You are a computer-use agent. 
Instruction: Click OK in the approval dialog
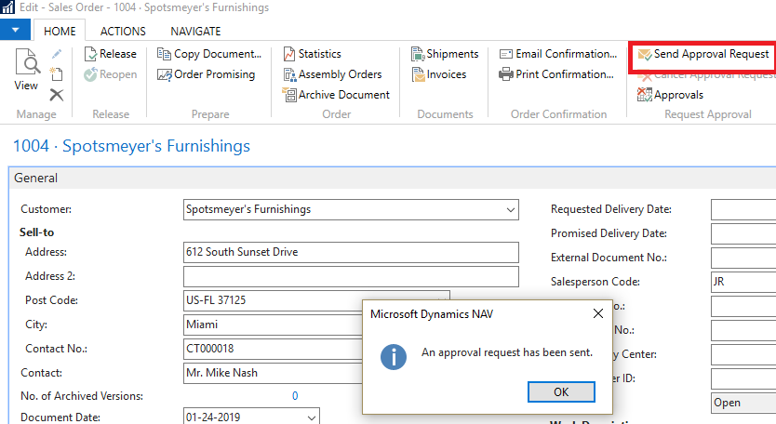561,391
